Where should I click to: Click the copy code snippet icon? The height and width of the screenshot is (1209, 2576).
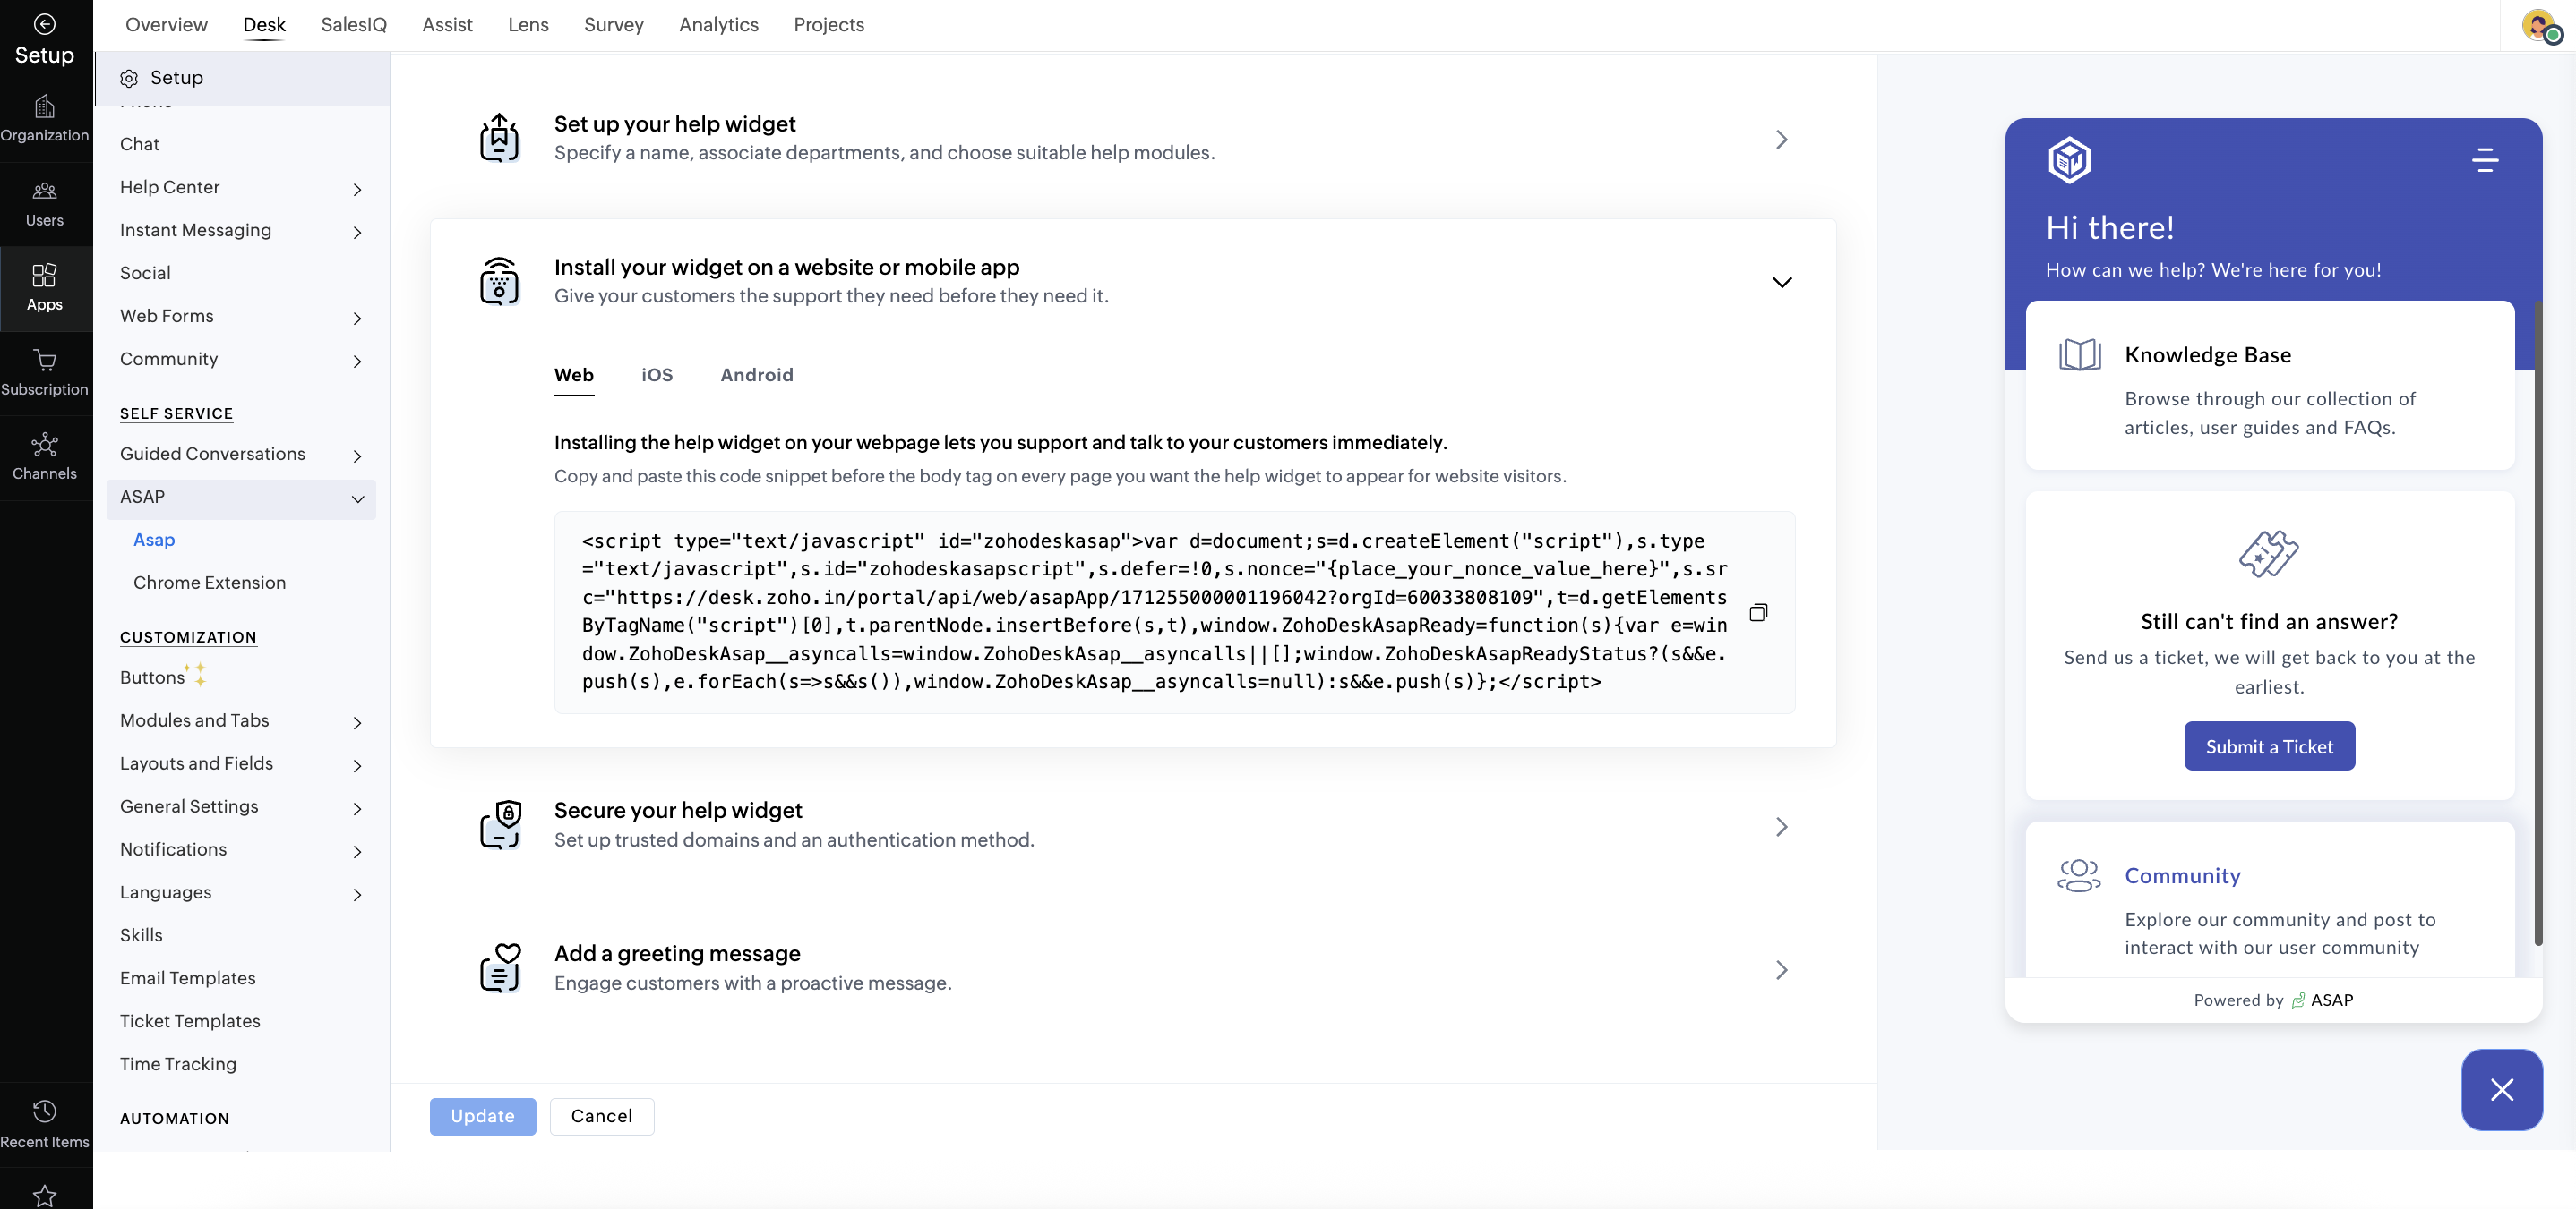pyautogui.click(x=1758, y=612)
